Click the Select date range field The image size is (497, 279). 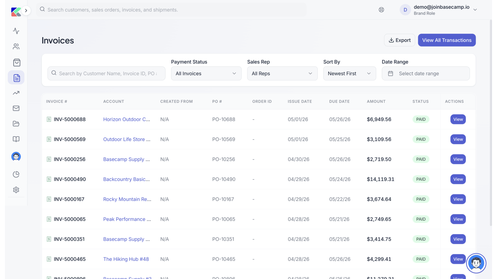tap(426, 73)
